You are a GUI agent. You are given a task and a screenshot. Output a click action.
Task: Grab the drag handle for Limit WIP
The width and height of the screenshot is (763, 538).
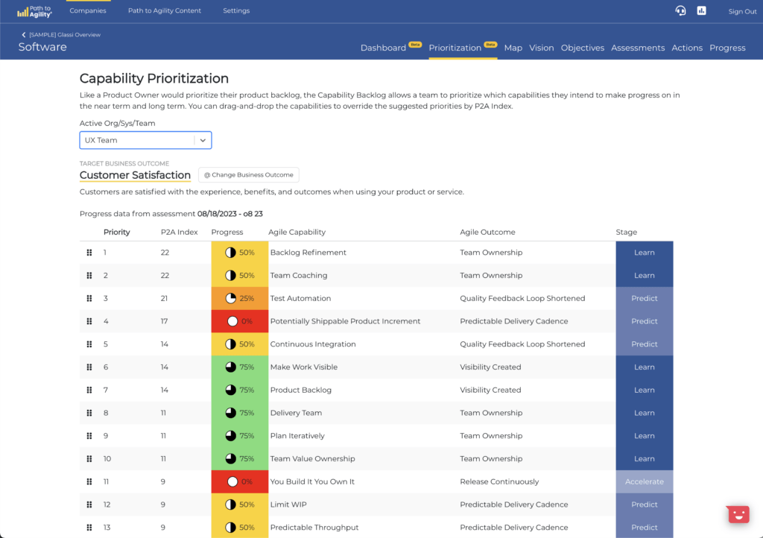(89, 504)
